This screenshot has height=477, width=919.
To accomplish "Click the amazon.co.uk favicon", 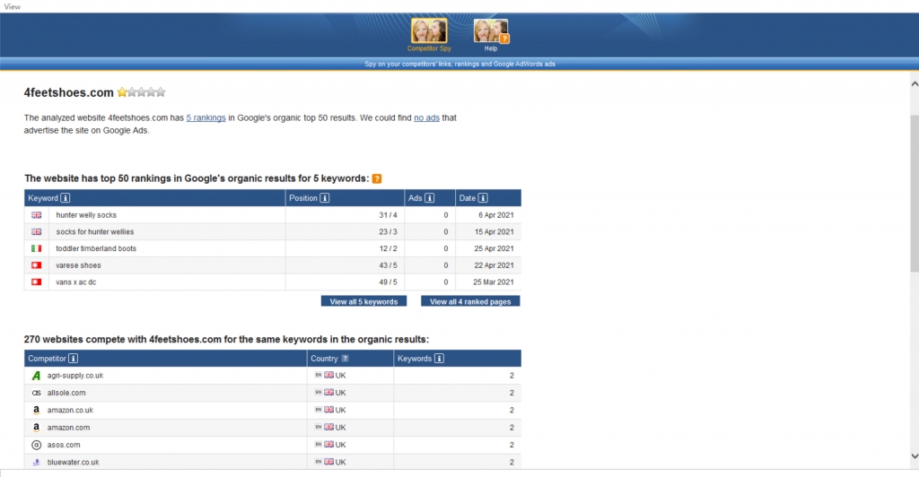I will point(36,411).
